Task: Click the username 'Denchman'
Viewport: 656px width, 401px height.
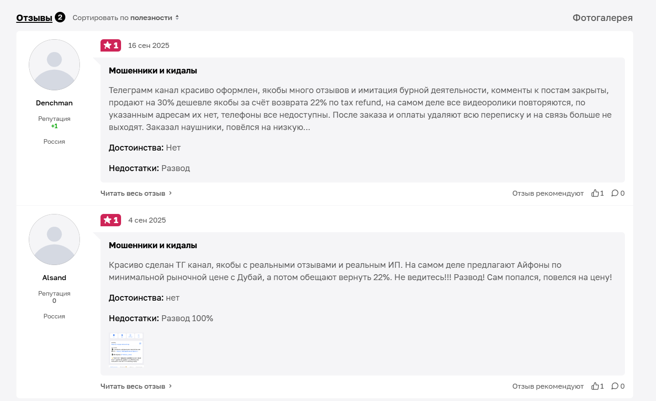Action: pos(54,103)
